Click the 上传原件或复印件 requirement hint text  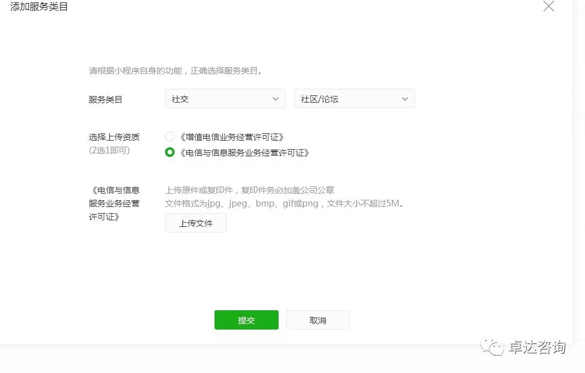pyautogui.click(x=250, y=190)
